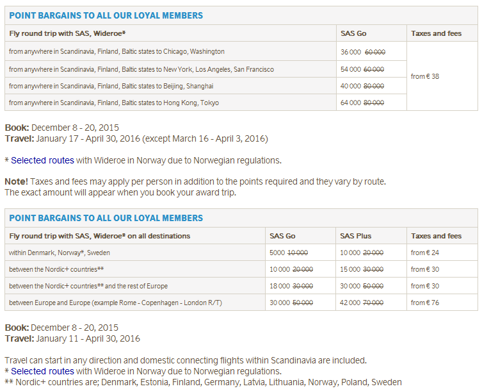The width and height of the screenshot is (482, 391).
Task: Select the New York, Los Angeles route text
Action: 141,69
